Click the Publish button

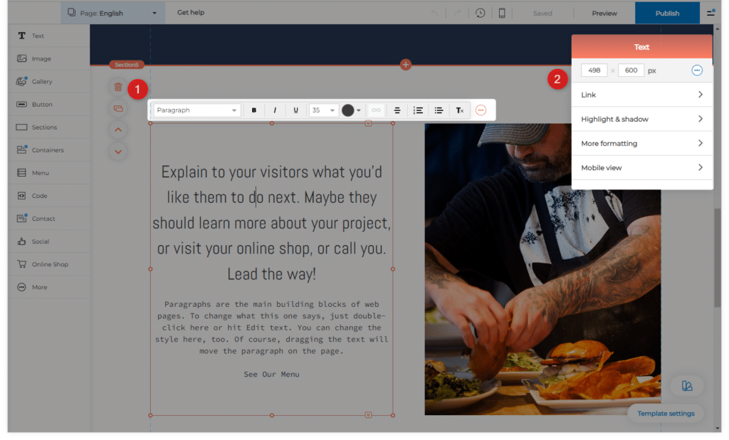667,13
